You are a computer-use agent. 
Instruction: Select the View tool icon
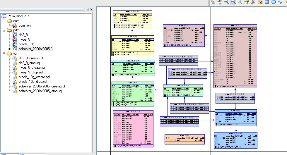[x=274, y=2]
